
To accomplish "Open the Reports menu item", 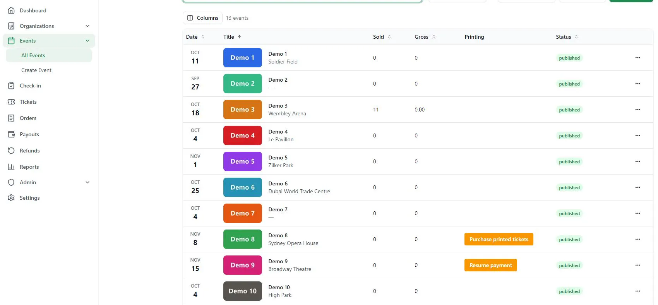I will 29,167.
